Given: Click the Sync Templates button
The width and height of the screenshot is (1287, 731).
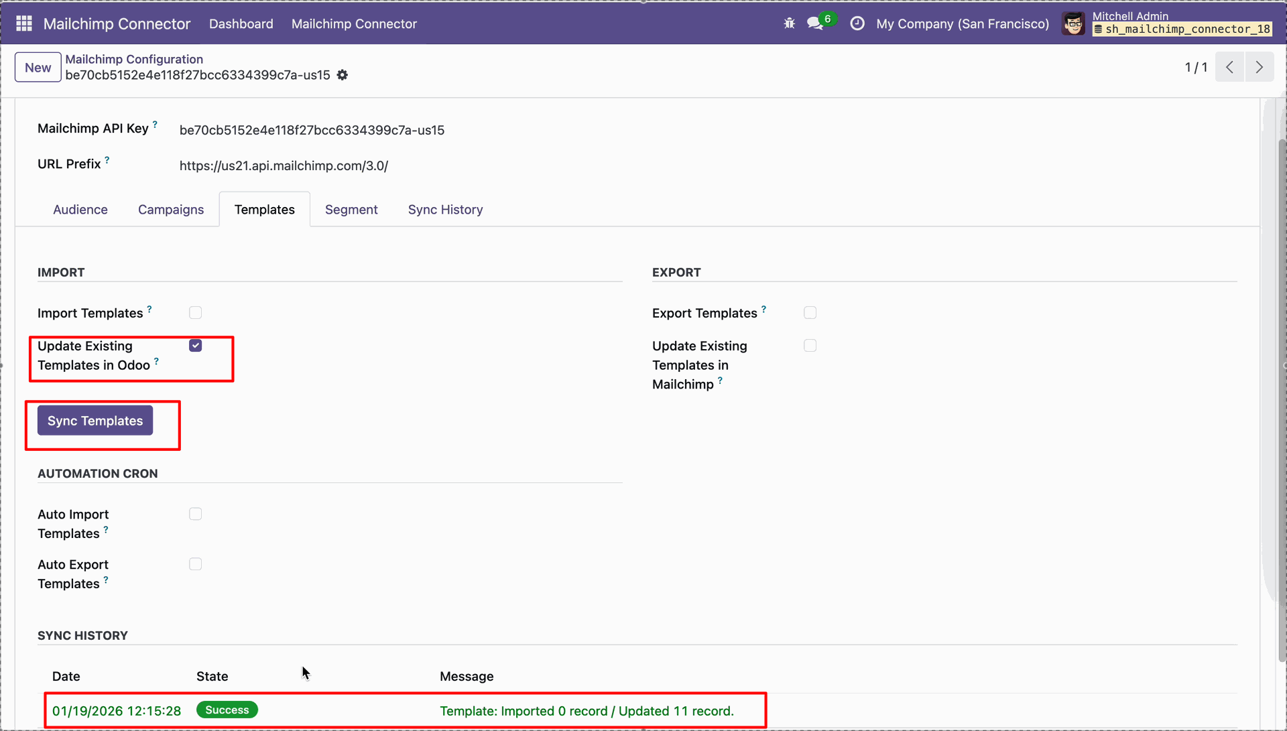Looking at the screenshot, I should click(95, 421).
